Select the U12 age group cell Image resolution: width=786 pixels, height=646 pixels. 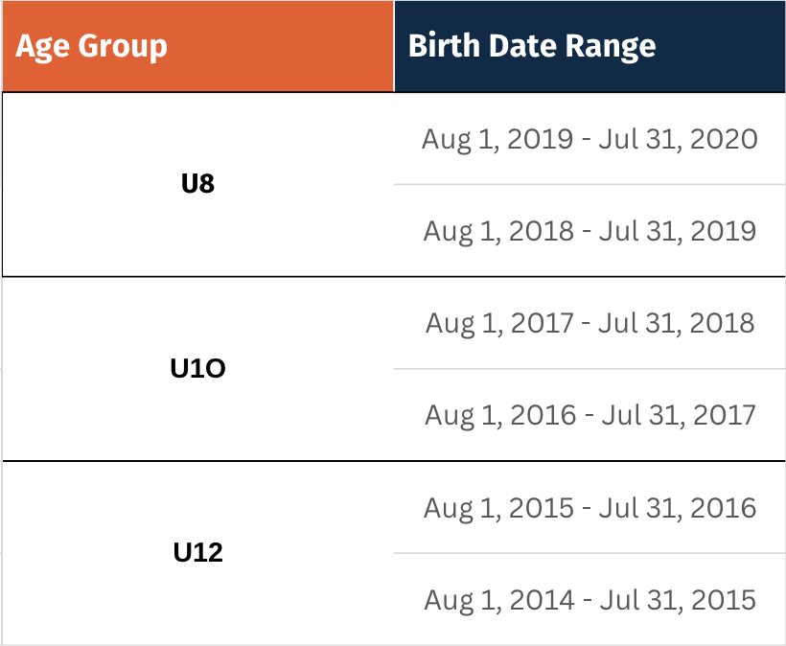click(x=198, y=553)
